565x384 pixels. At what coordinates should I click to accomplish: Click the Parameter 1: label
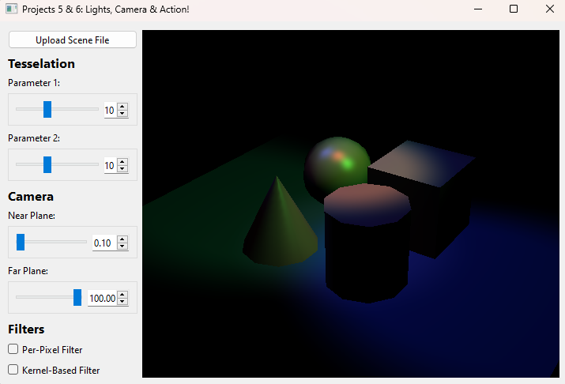[x=34, y=83]
